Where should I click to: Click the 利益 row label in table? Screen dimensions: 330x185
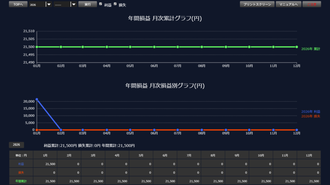21,164
